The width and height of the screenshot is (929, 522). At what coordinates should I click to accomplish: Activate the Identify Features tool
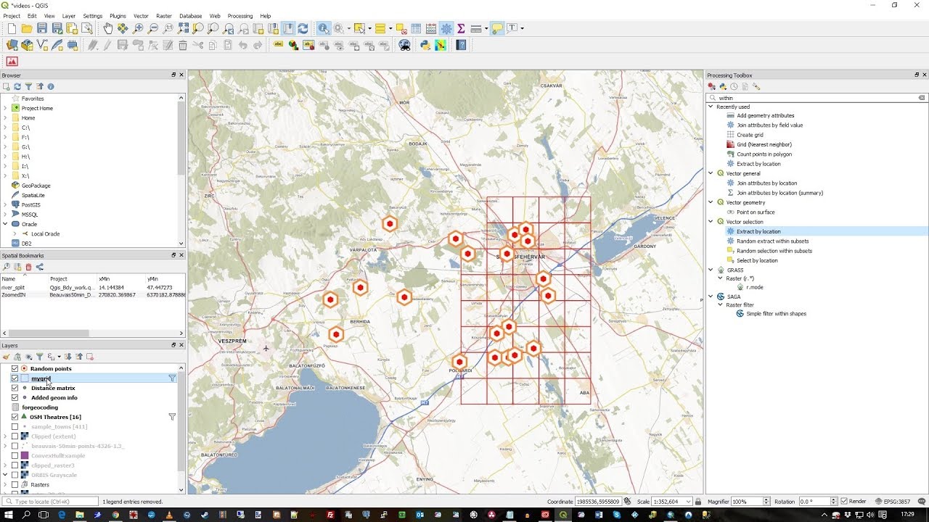tap(324, 28)
